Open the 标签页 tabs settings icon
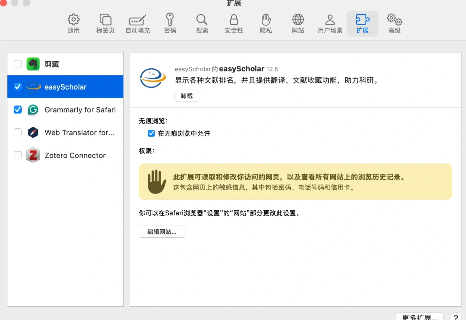Image resolution: width=466 pixels, height=320 pixels. 105,20
